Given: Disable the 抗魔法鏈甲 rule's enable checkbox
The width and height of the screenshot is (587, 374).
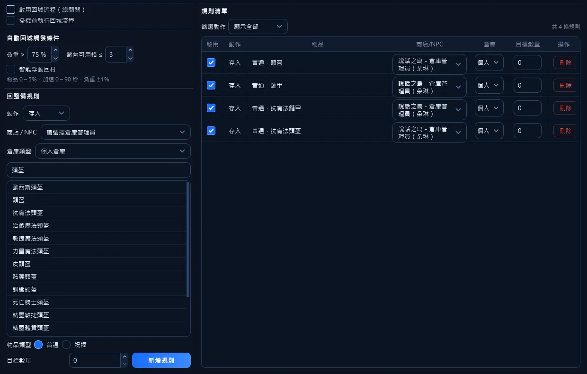Looking at the screenshot, I should pos(211,108).
